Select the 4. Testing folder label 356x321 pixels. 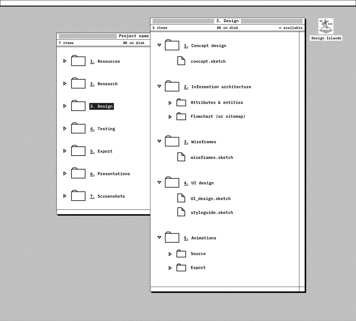coord(103,129)
